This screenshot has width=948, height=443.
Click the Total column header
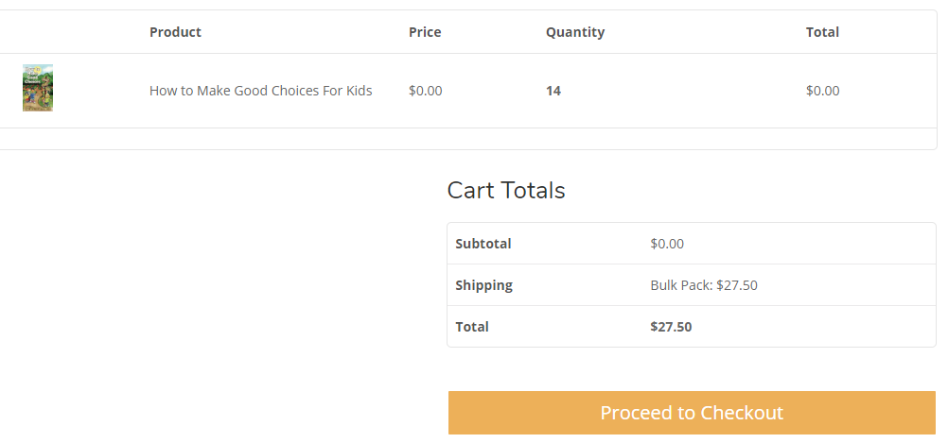822,32
